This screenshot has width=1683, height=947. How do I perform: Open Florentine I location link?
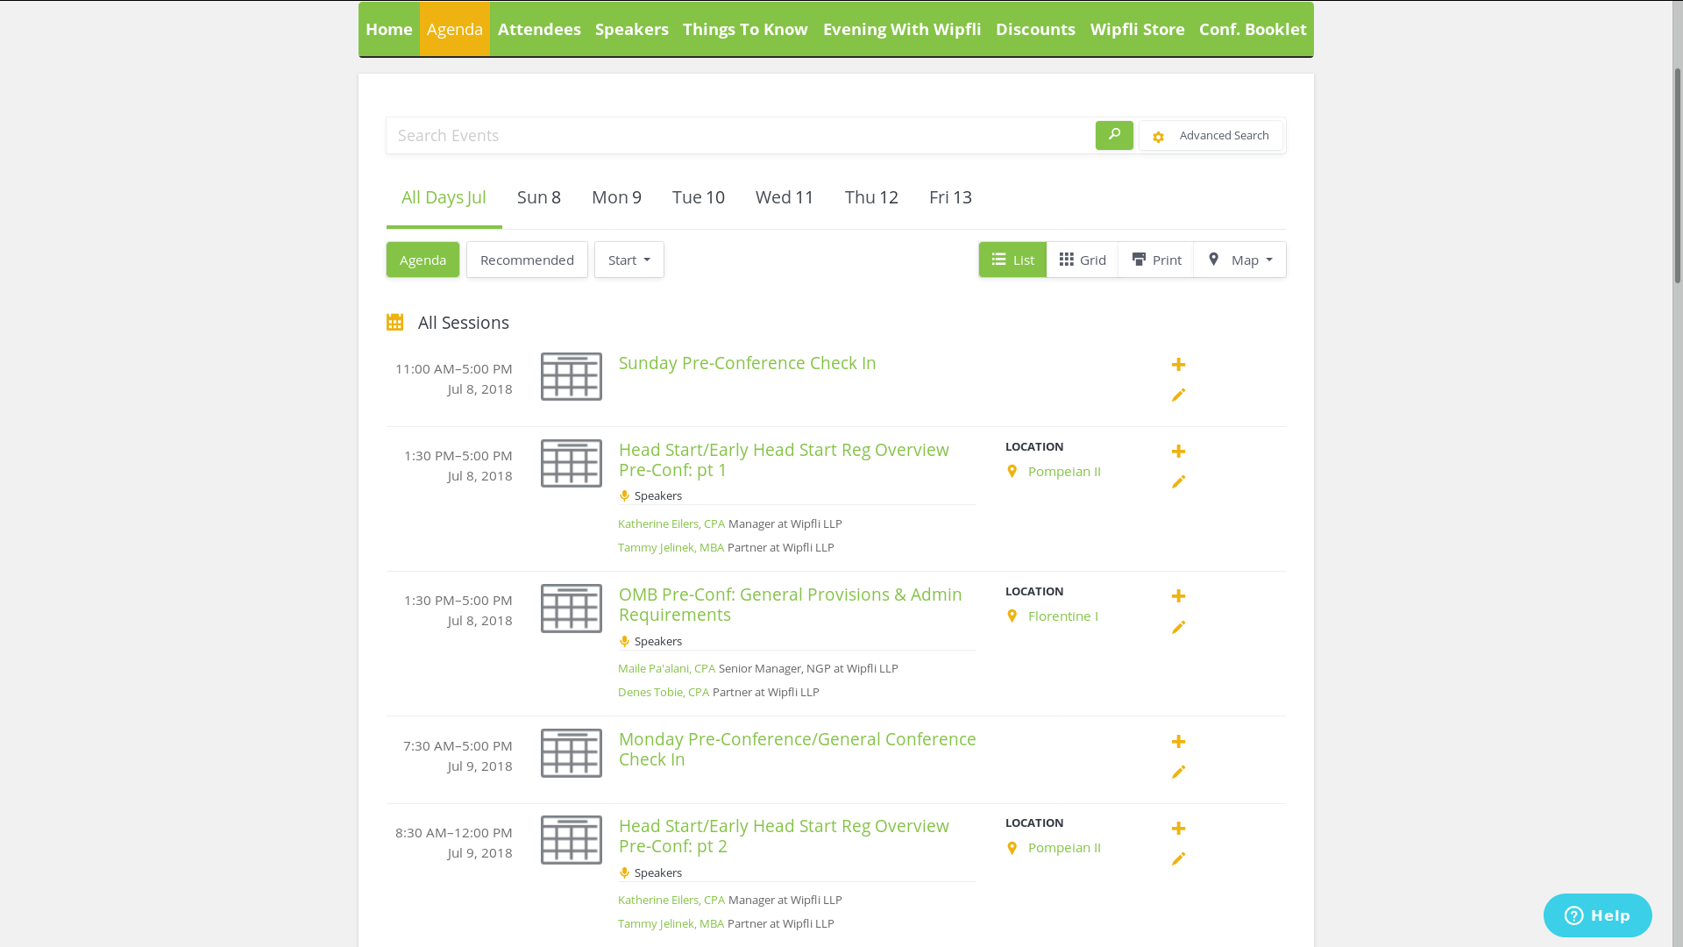1062,616
